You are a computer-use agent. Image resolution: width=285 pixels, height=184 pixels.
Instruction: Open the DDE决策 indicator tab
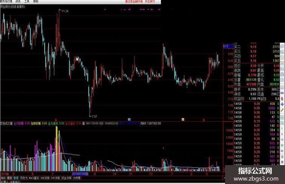tap(45, 178)
